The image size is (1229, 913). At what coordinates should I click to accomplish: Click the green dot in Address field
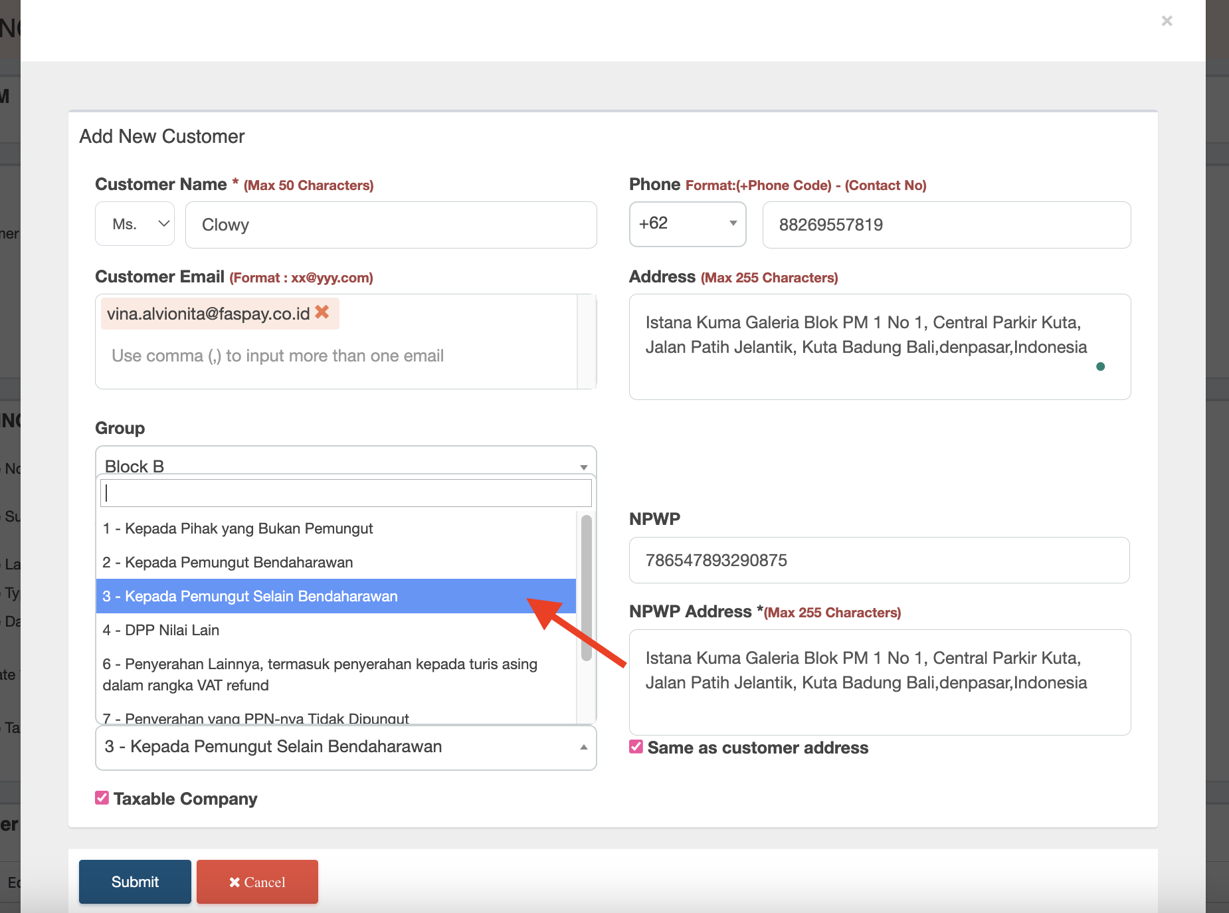(x=1100, y=366)
